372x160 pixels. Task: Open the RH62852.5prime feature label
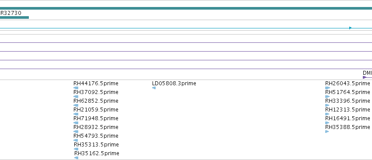tap(96, 101)
